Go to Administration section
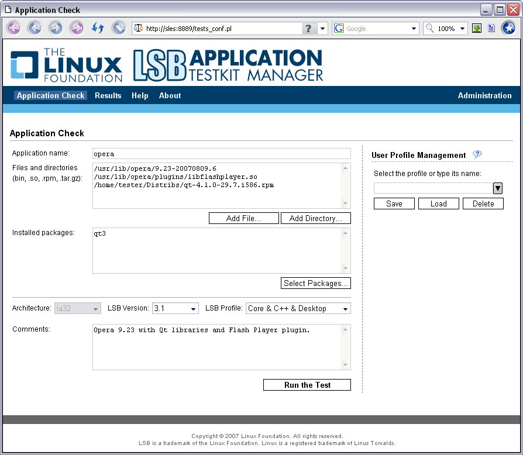523x455 pixels. (x=484, y=96)
